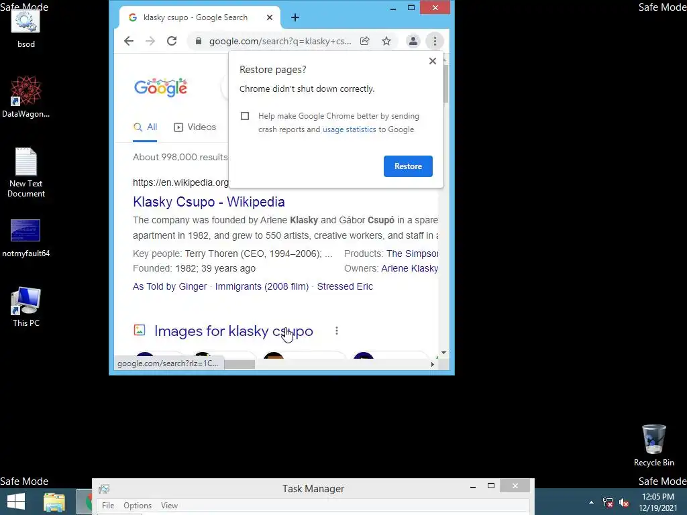Open the Stressed Eric link
The height and width of the screenshot is (515, 687).
[x=345, y=286]
